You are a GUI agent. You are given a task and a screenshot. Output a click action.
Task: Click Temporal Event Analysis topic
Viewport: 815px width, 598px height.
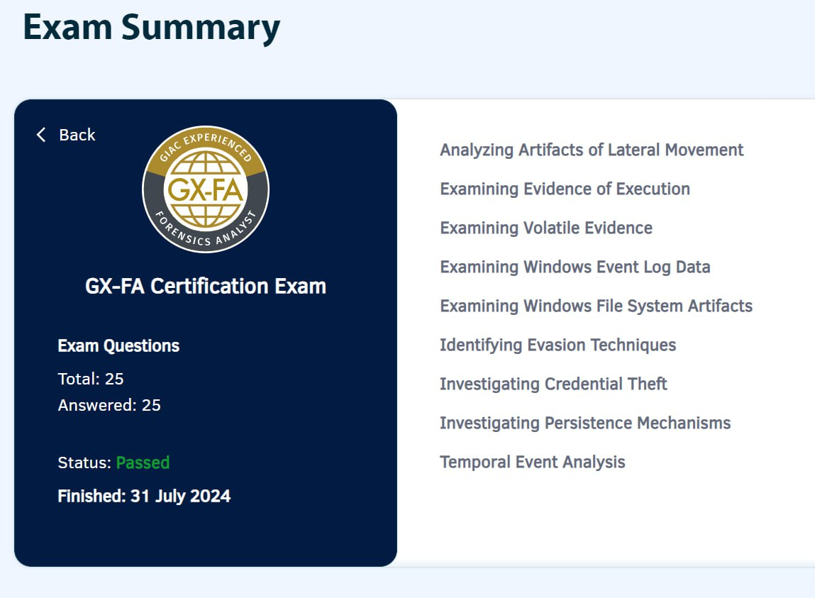click(x=532, y=462)
